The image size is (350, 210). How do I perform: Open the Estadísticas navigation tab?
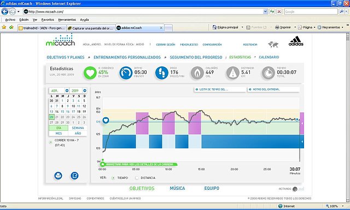[240, 57]
